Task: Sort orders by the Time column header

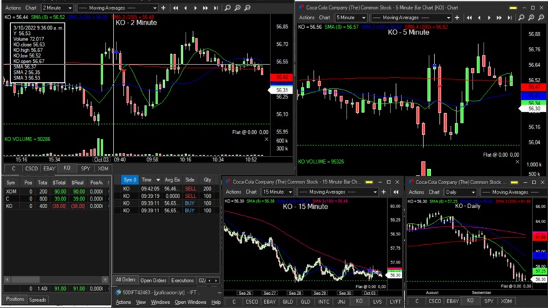Action: [x=147, y=180]
